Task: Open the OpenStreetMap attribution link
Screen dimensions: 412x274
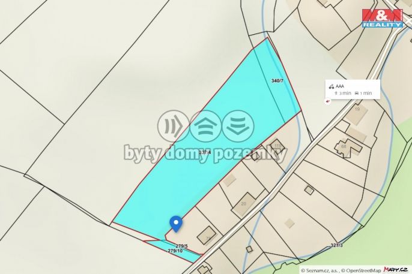Action: tap(363, 270)
